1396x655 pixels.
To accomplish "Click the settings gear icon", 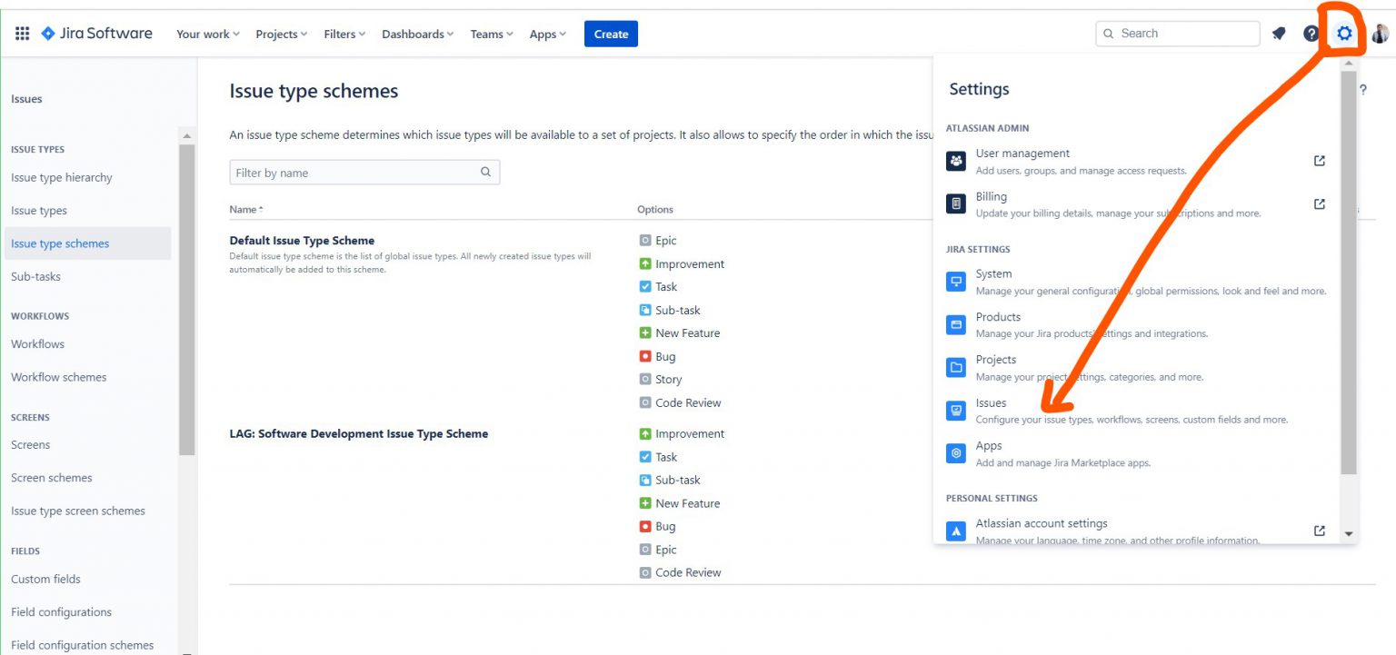I will click(1344, 34).
